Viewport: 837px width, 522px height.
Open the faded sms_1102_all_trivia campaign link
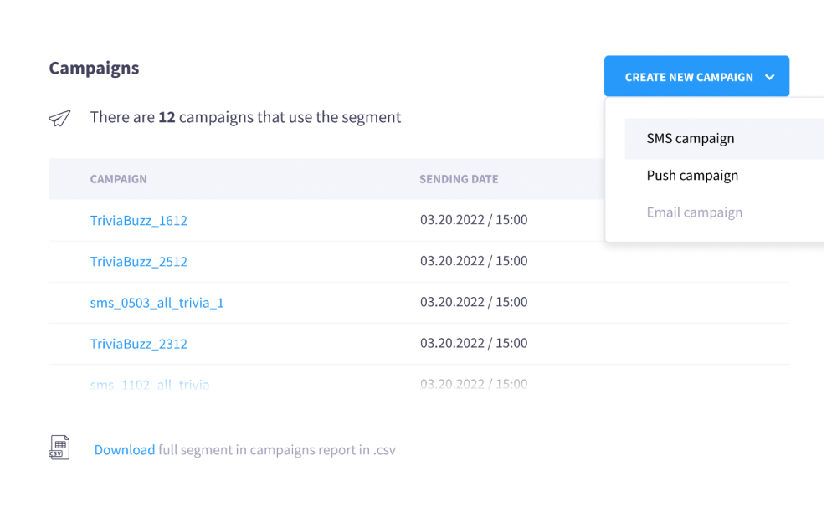pyautogui.click(x=150, y=385)
